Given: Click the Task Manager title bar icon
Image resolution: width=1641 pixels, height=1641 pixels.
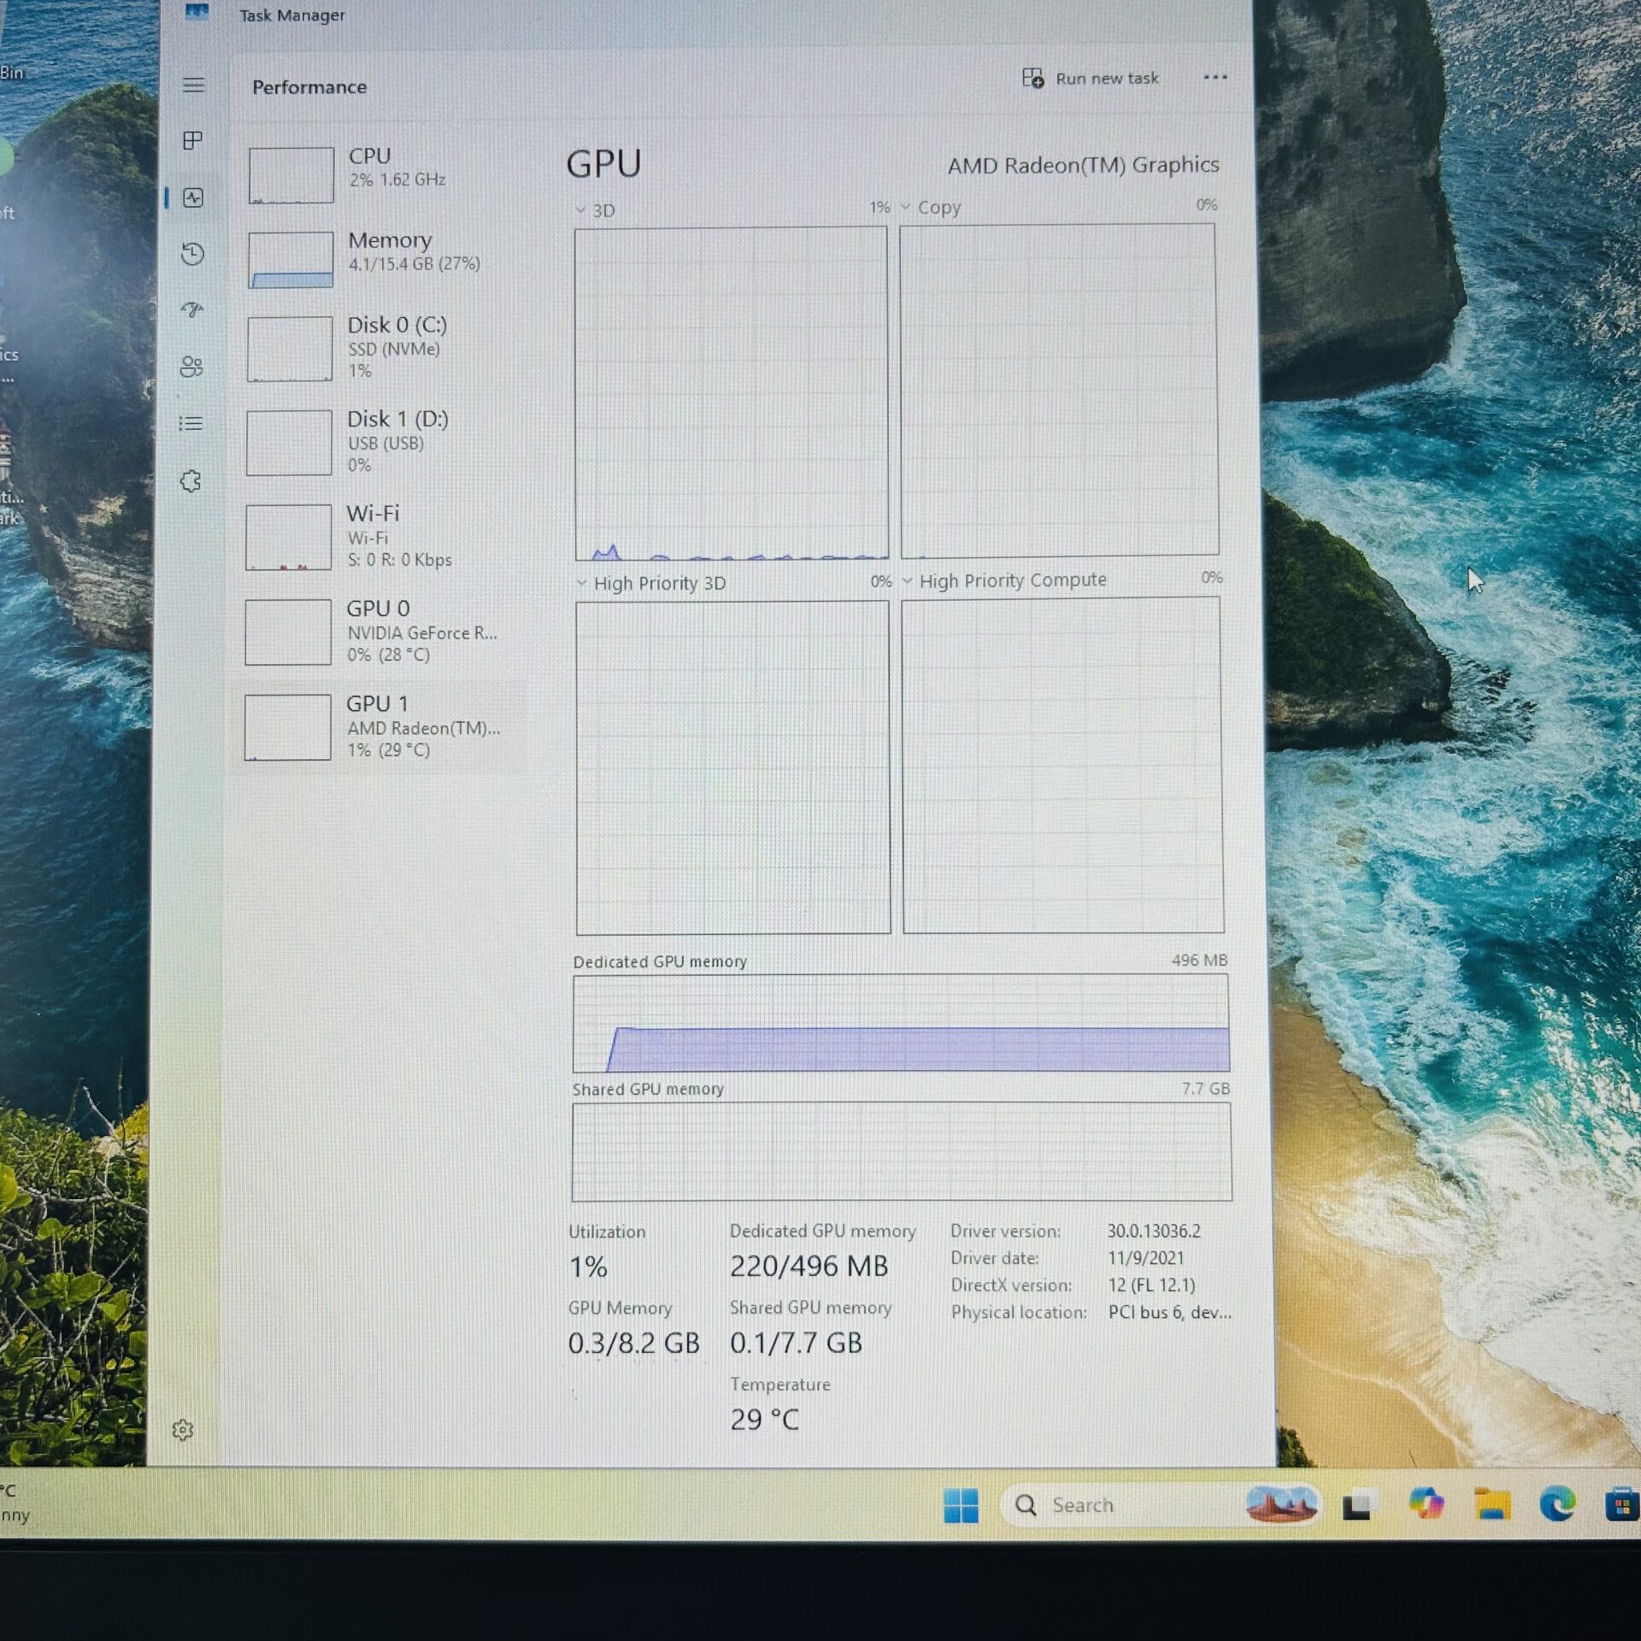Looking at the screenshot, I should tap(197, 12).
